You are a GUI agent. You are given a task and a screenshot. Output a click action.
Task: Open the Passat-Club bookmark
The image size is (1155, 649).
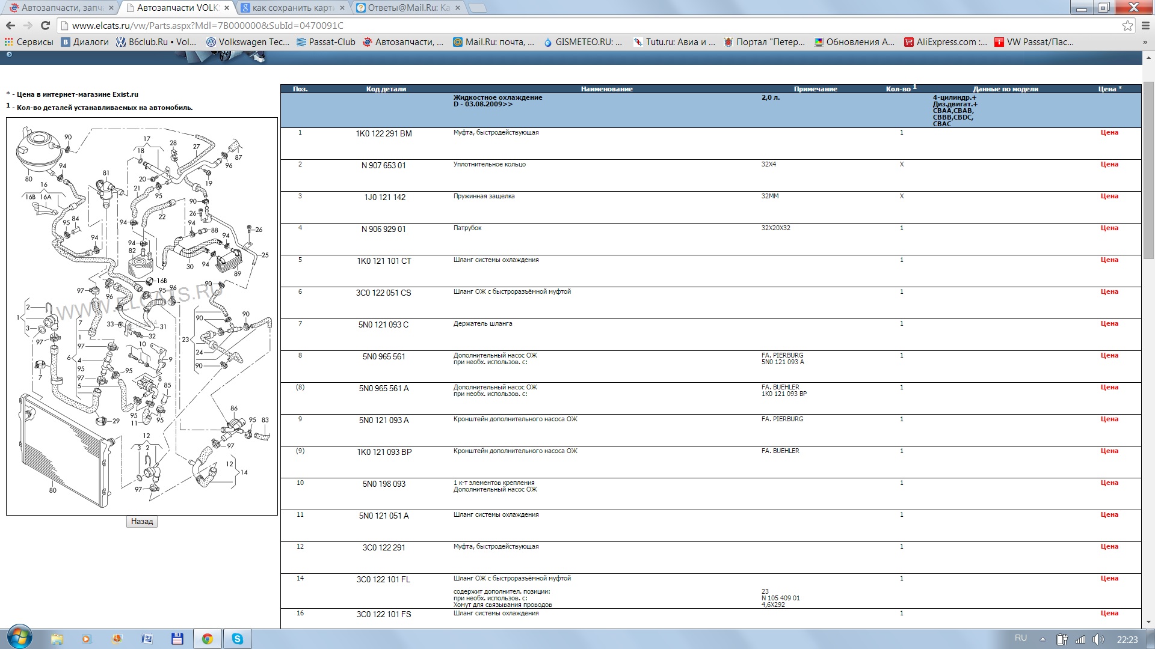tap(325, 42)
